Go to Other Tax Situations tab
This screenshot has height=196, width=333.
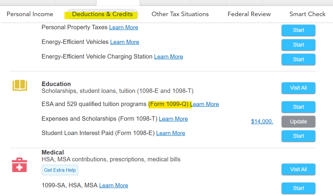point(180,14)
